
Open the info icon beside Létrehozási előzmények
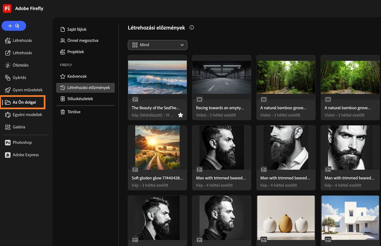coord(192,28)
